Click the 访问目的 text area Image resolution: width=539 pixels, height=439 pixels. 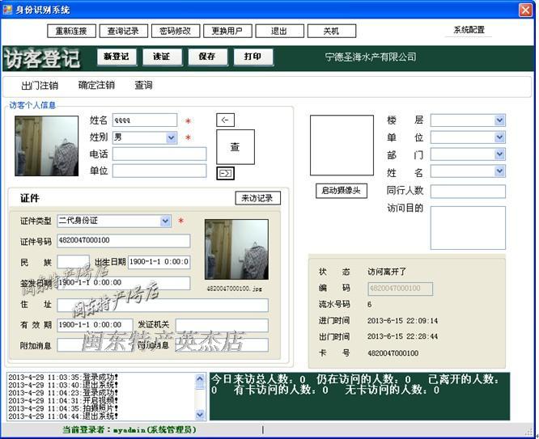tap(468, 228)
